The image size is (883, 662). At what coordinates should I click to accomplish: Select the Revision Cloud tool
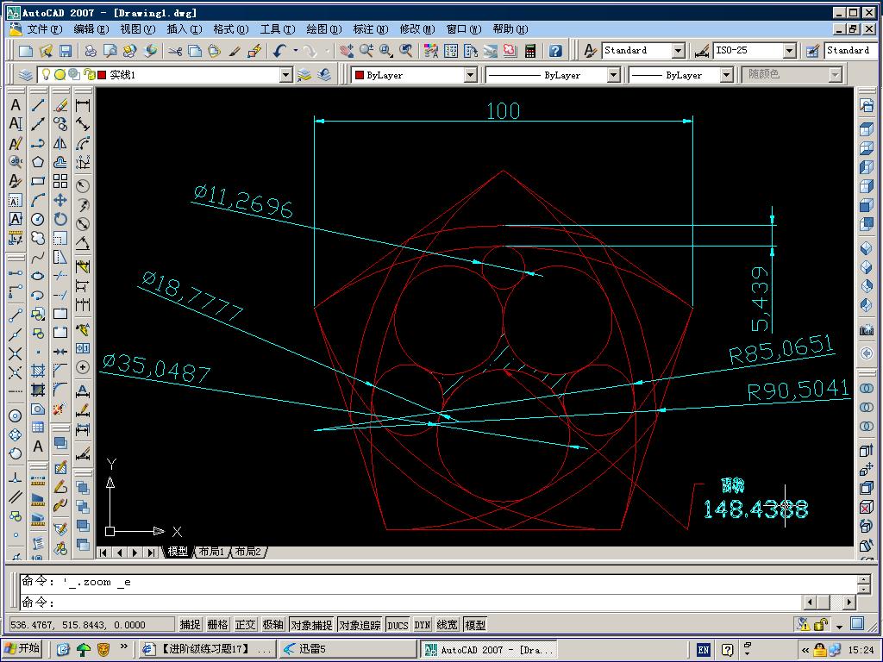[38, 238]
